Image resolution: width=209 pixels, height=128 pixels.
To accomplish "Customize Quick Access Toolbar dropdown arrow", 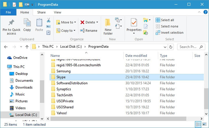I will (x=32, y=5).
